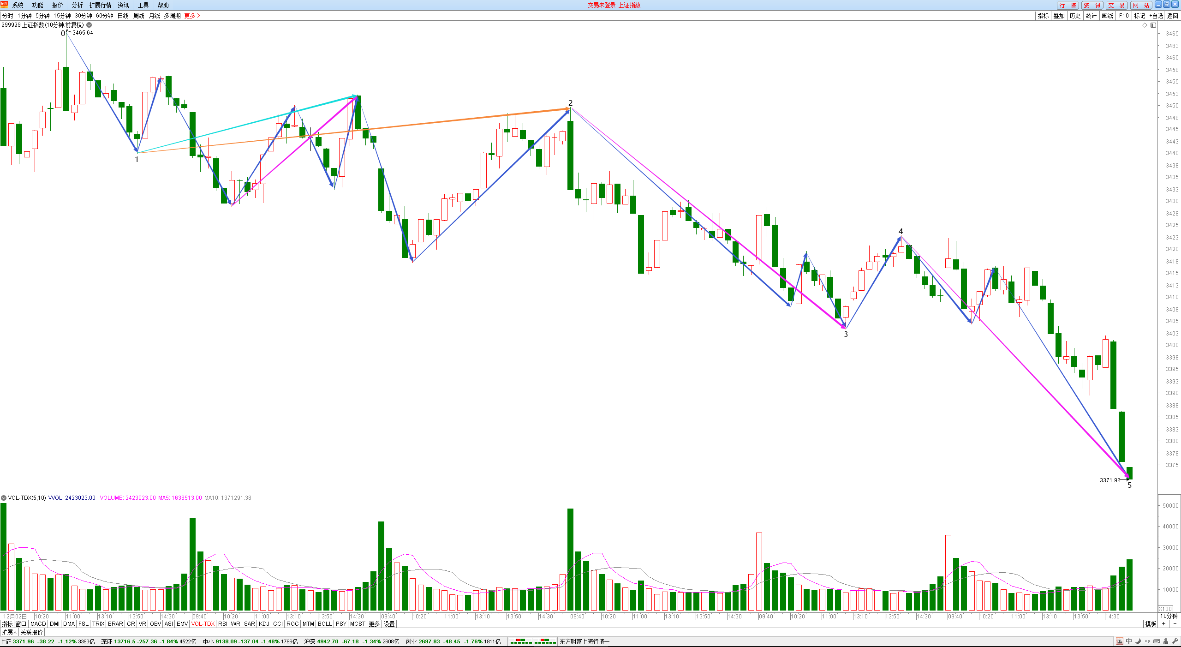
Task: Click the 东方财富上海行情一 server status
Action: pos(585,641)
